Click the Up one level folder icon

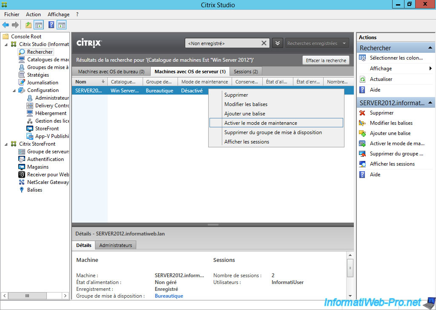[29, 25]
